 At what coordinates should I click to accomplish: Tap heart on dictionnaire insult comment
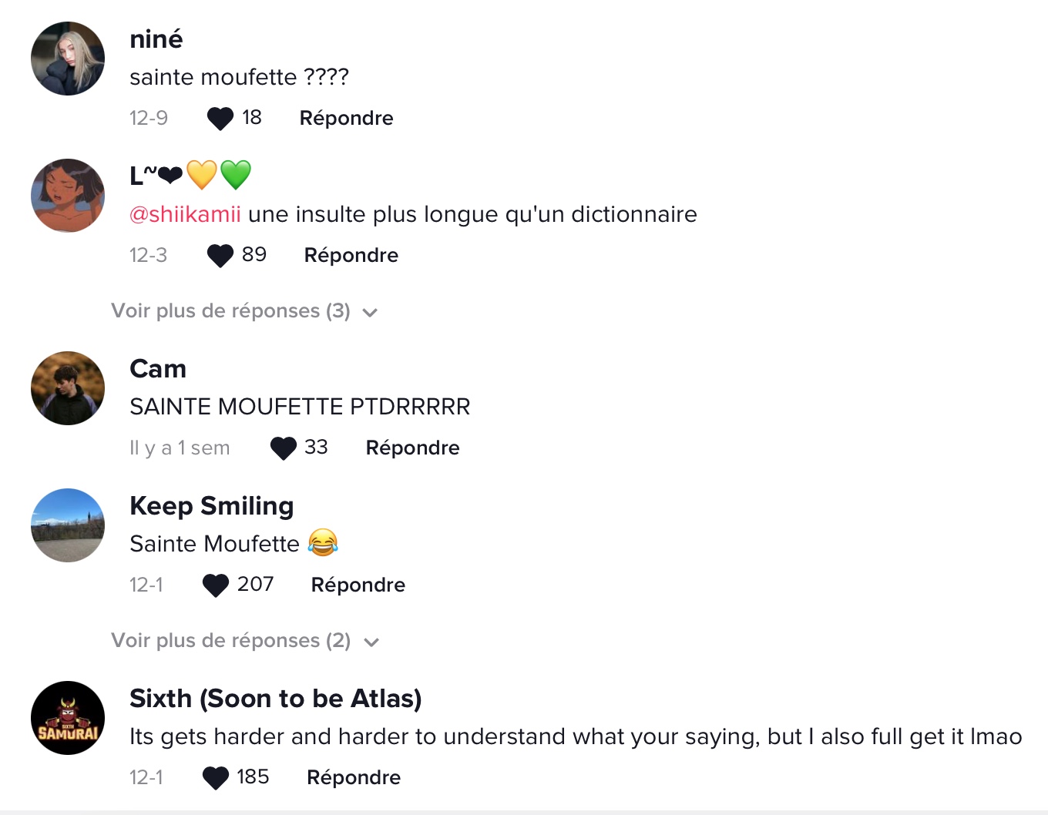(x=220, y=255)
